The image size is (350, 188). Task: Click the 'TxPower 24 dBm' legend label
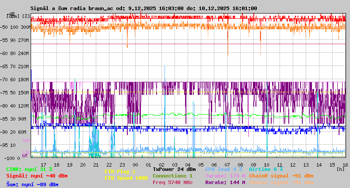(174, 169)
